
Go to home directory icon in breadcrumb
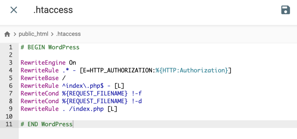7,34
